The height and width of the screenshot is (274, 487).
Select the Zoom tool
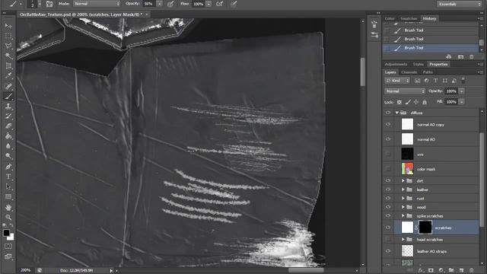[8, 217]
